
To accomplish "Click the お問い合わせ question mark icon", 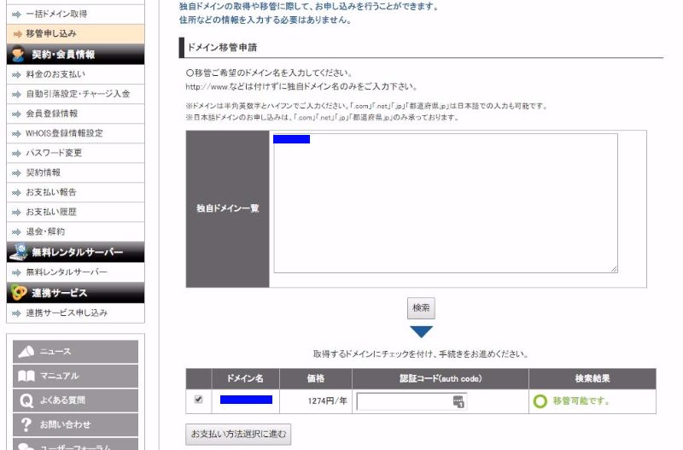I will (x=26, y=424).
